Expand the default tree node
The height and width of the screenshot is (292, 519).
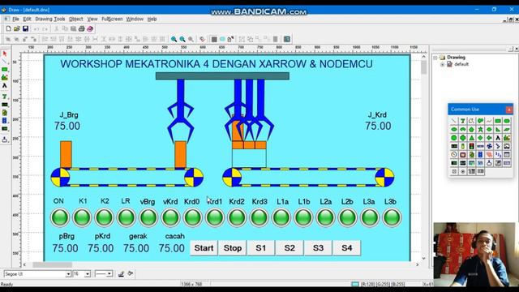pyautogui.click(x=442, y=65)
